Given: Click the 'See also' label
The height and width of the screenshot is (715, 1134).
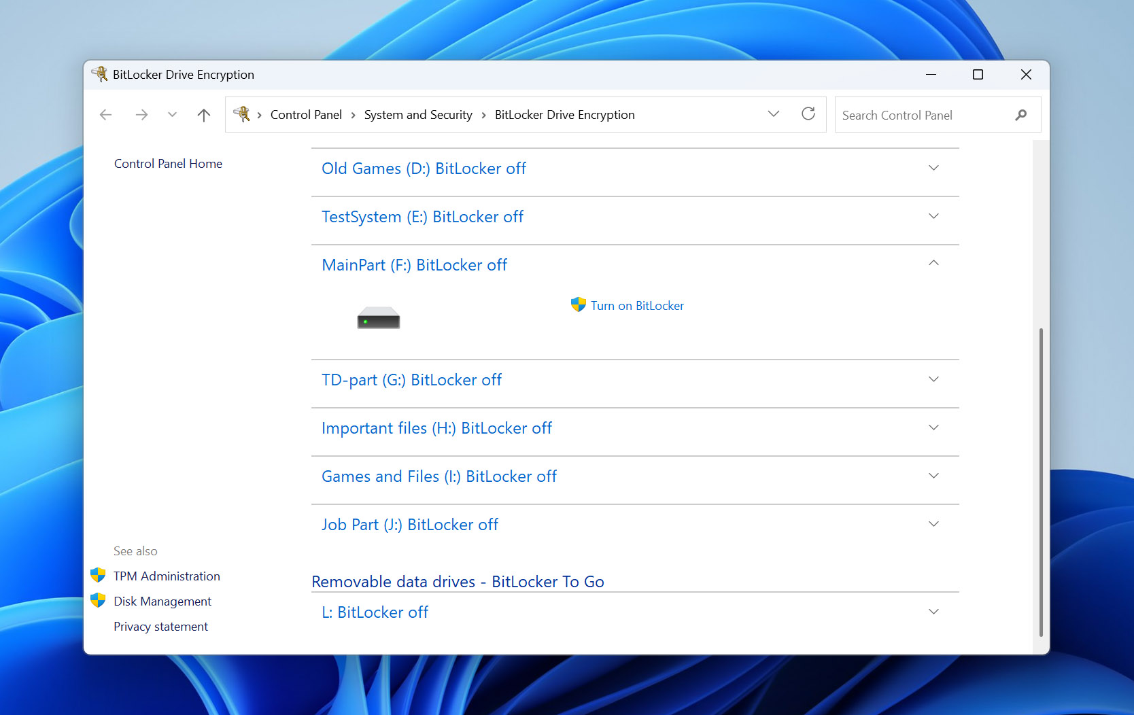Looking at the screenshot, I should 135,551.
